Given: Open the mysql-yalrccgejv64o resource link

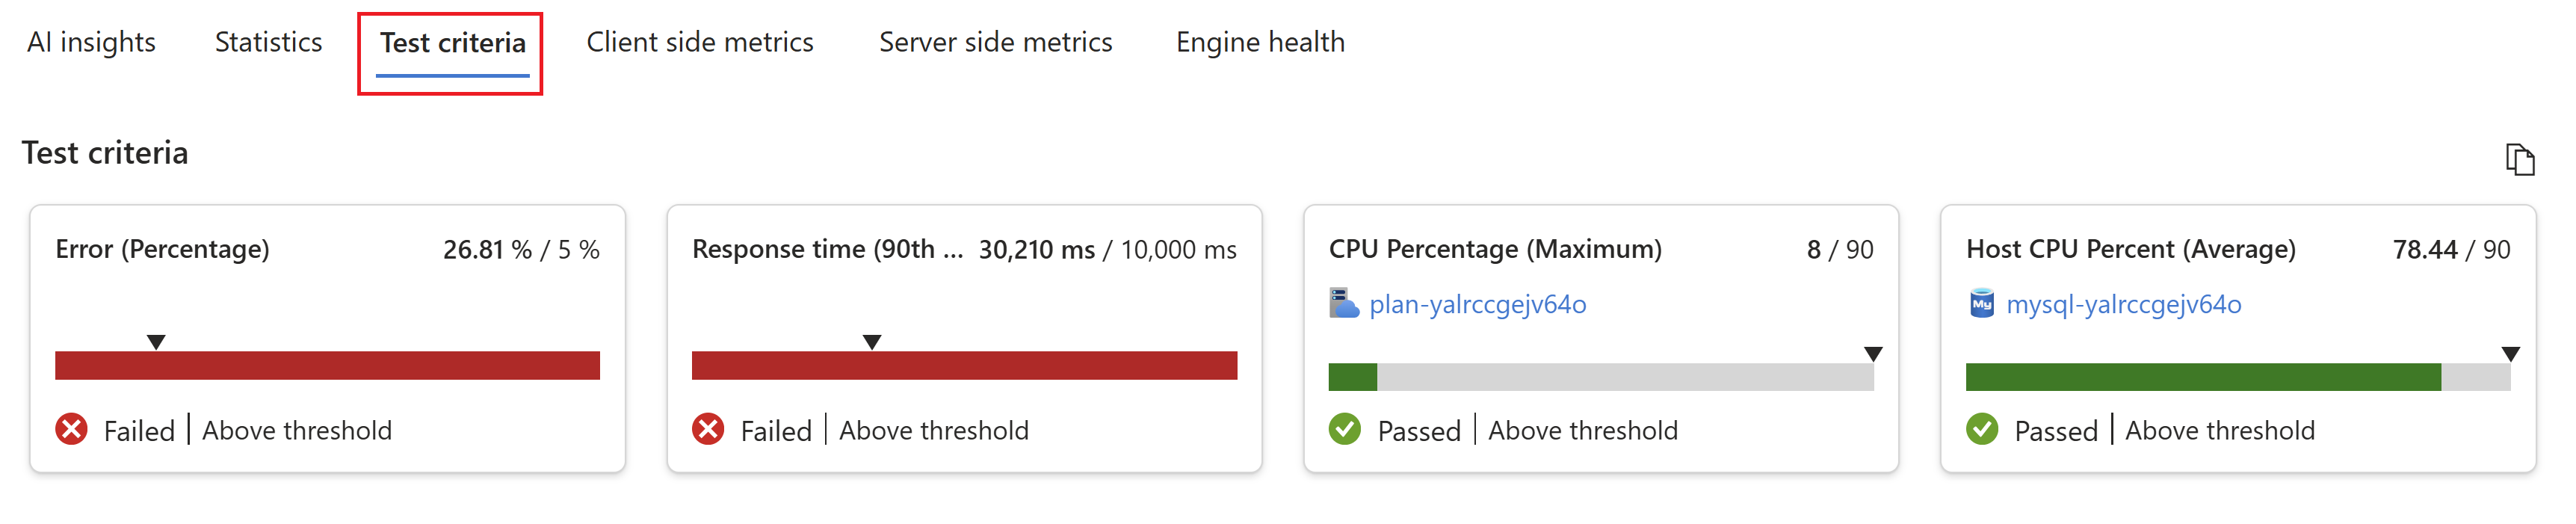Looking at the screenshot, I should [x=2123, y=304].
